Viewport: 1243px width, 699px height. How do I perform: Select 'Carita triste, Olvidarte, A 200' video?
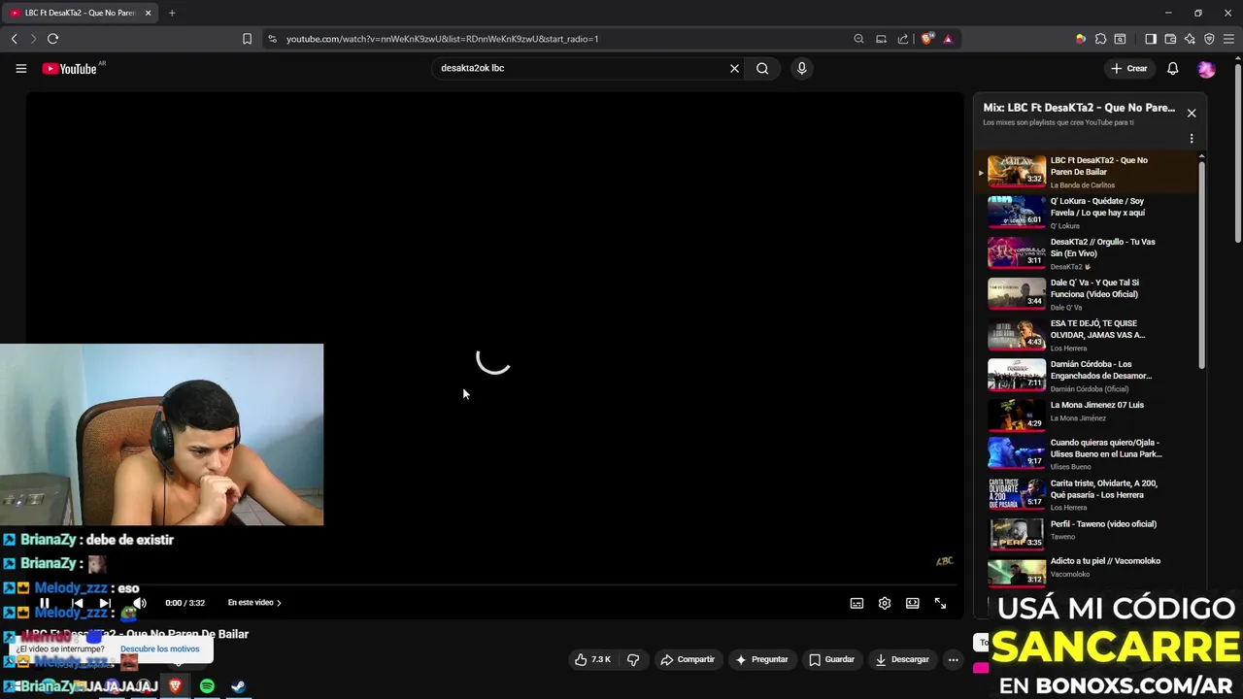click(1088, 494)
